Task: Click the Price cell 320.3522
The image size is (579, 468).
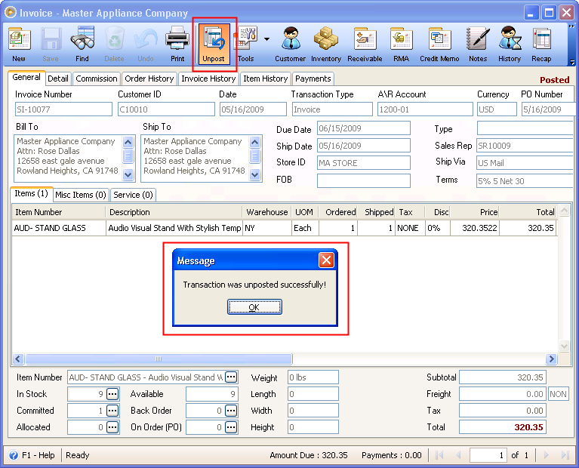Action: (475, 228)
